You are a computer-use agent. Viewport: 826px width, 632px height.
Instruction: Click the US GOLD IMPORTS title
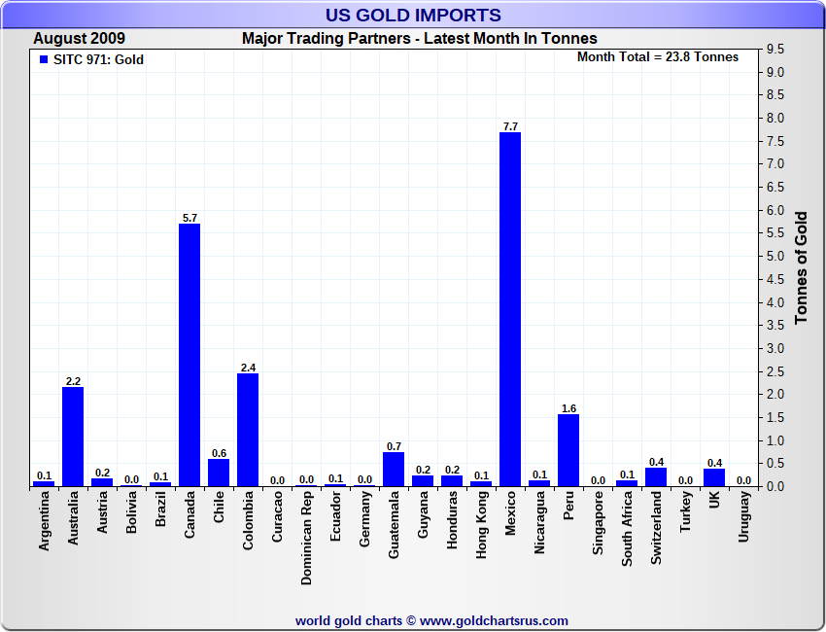click(413, 15)
